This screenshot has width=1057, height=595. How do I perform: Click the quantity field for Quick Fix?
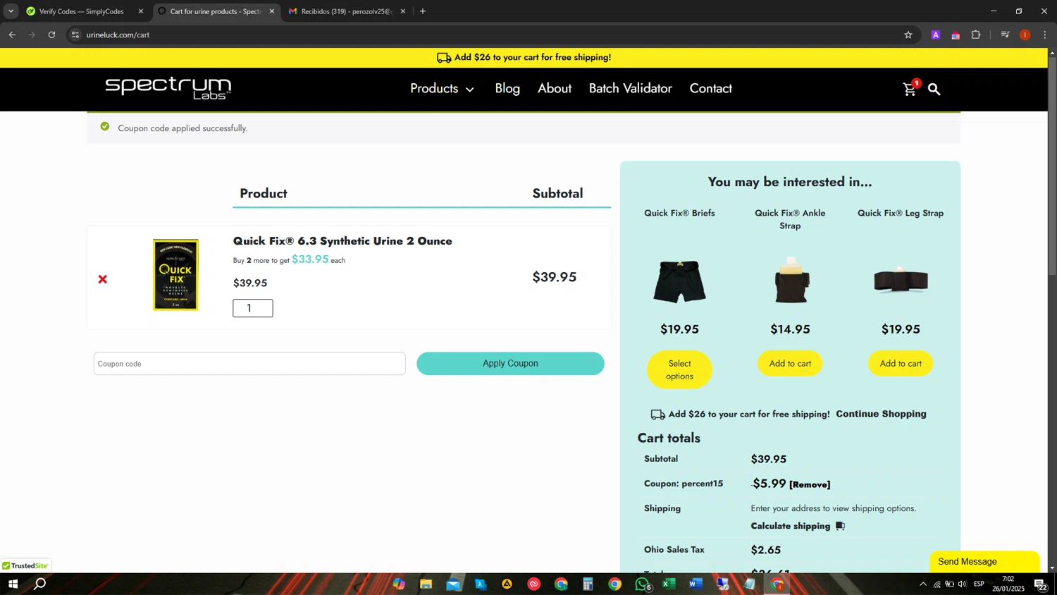coord(253,308)
